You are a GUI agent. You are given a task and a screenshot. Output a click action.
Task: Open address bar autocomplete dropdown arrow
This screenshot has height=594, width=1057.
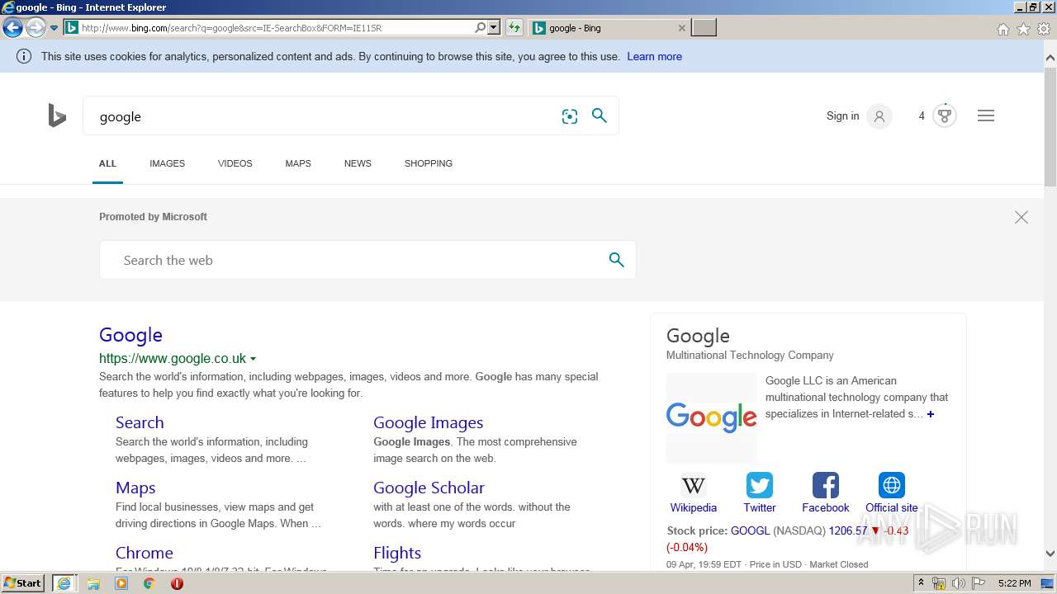tap(494, 27)
